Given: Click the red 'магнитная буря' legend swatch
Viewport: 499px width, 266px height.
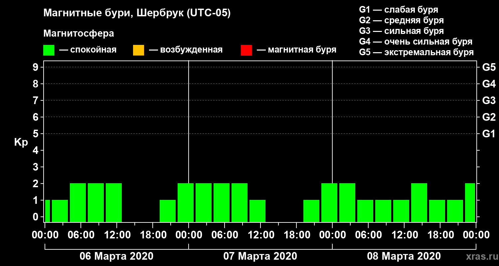Looking at the screenshot, I should [246, 50].
